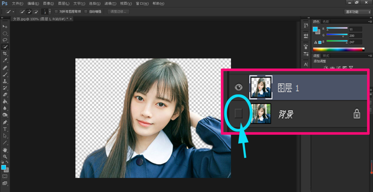
Task: Select the Healing Brush tool
Action: pos(5,68)
